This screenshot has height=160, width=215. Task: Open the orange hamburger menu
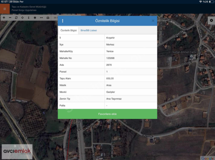pos(4,9)
